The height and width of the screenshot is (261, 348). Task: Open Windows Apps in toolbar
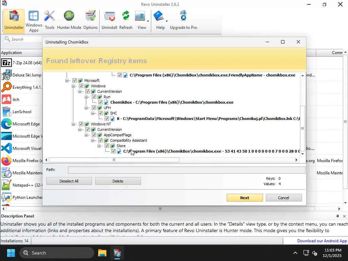point(34,21)
